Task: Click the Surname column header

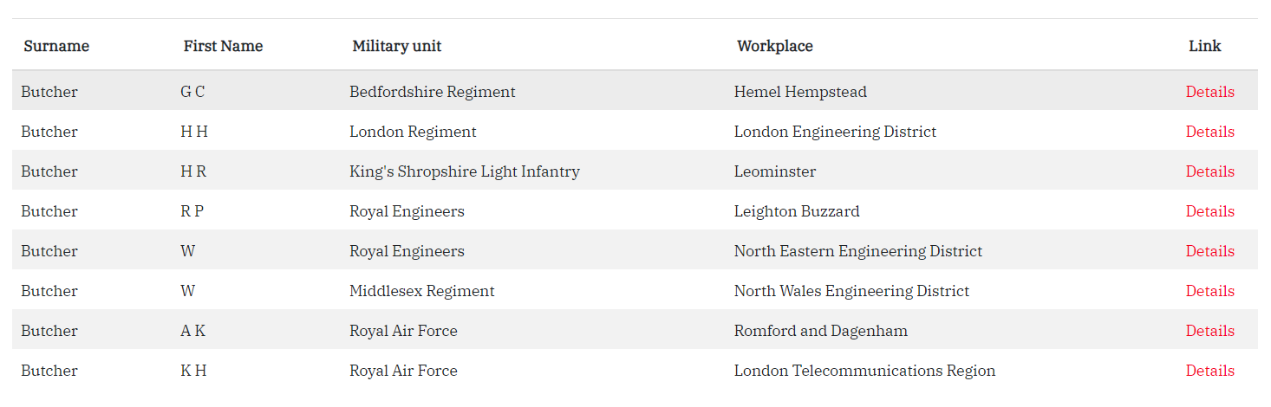Action: [56, 46]
